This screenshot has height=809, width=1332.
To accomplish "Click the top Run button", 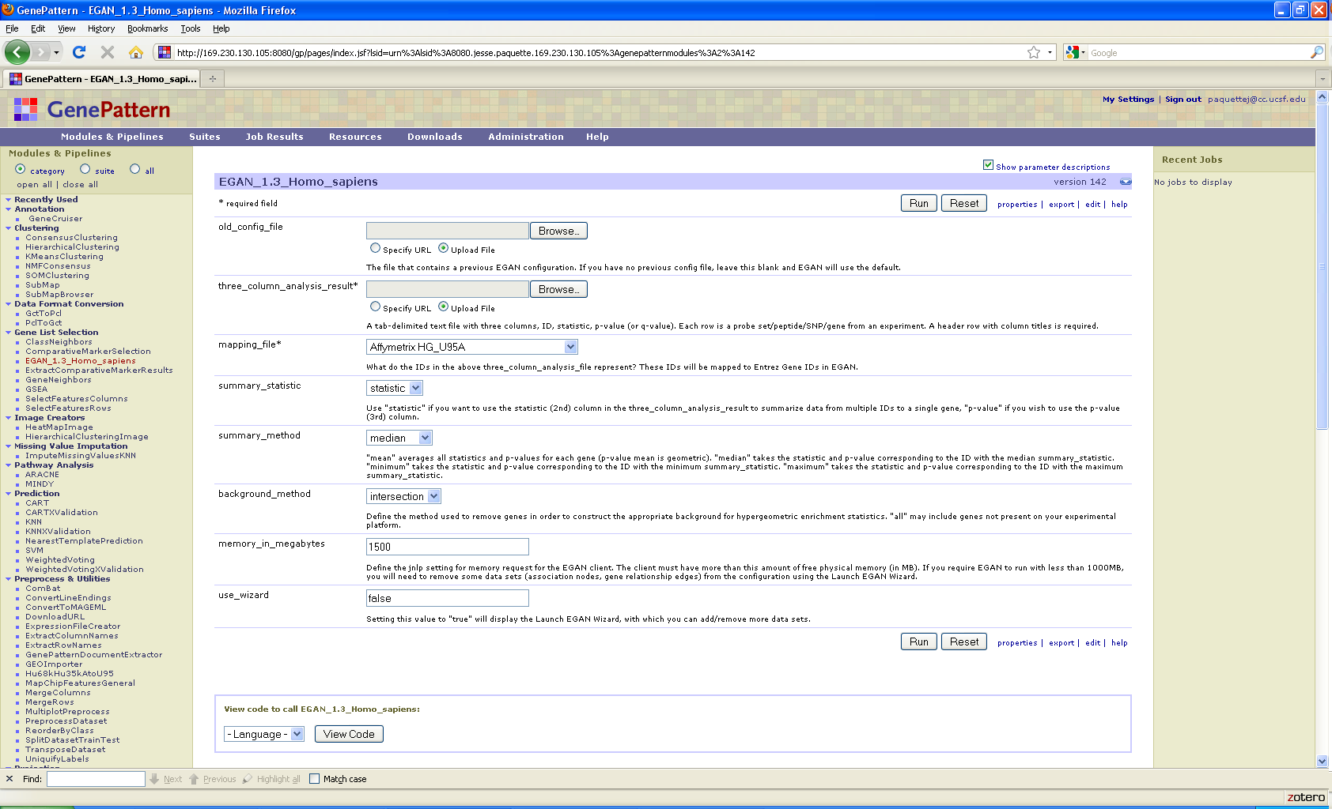I will click(x=919, y=203).
